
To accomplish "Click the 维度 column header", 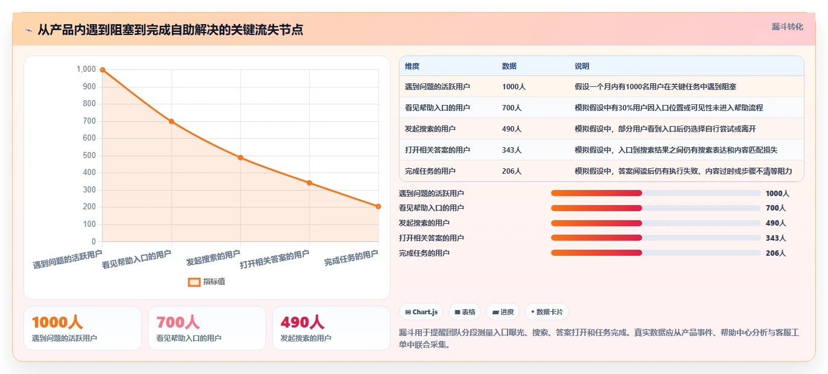I will pyautogui.click(x=412, y=66).
